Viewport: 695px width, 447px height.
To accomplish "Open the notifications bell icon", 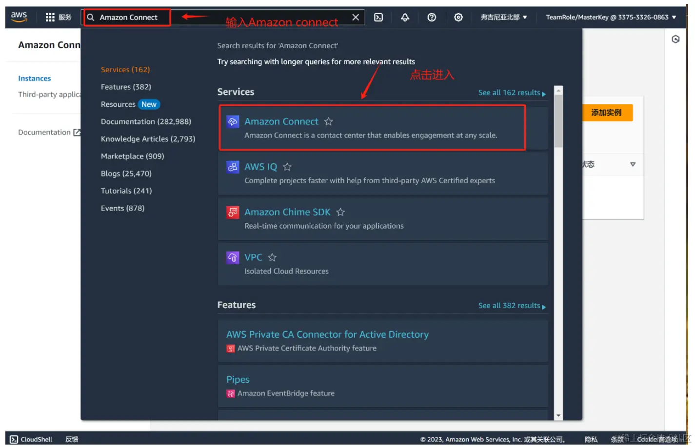I will [405, 17].
